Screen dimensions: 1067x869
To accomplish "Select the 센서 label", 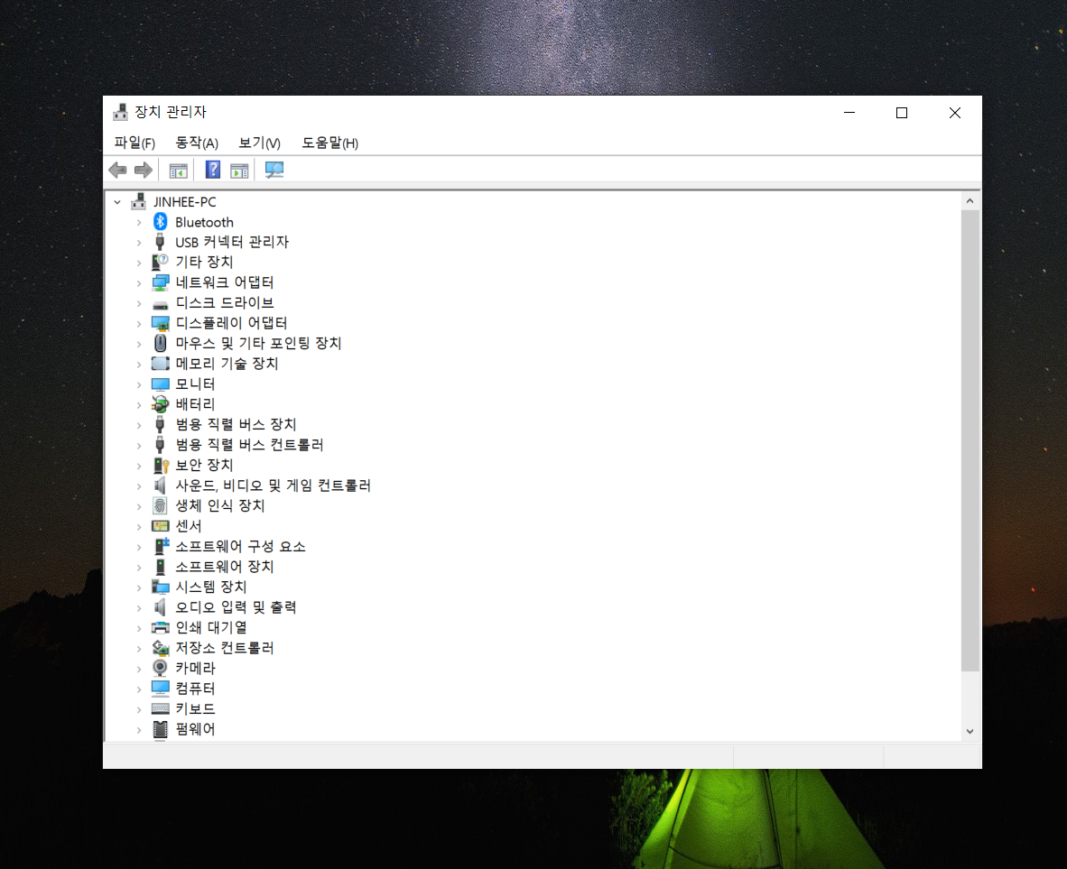I will click(188, 526).
